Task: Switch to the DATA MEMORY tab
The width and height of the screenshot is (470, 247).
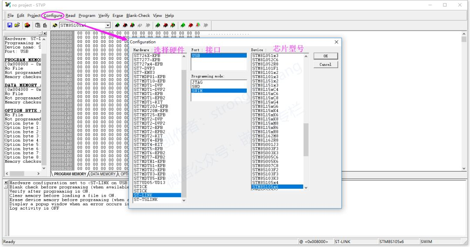Action: 103,174
